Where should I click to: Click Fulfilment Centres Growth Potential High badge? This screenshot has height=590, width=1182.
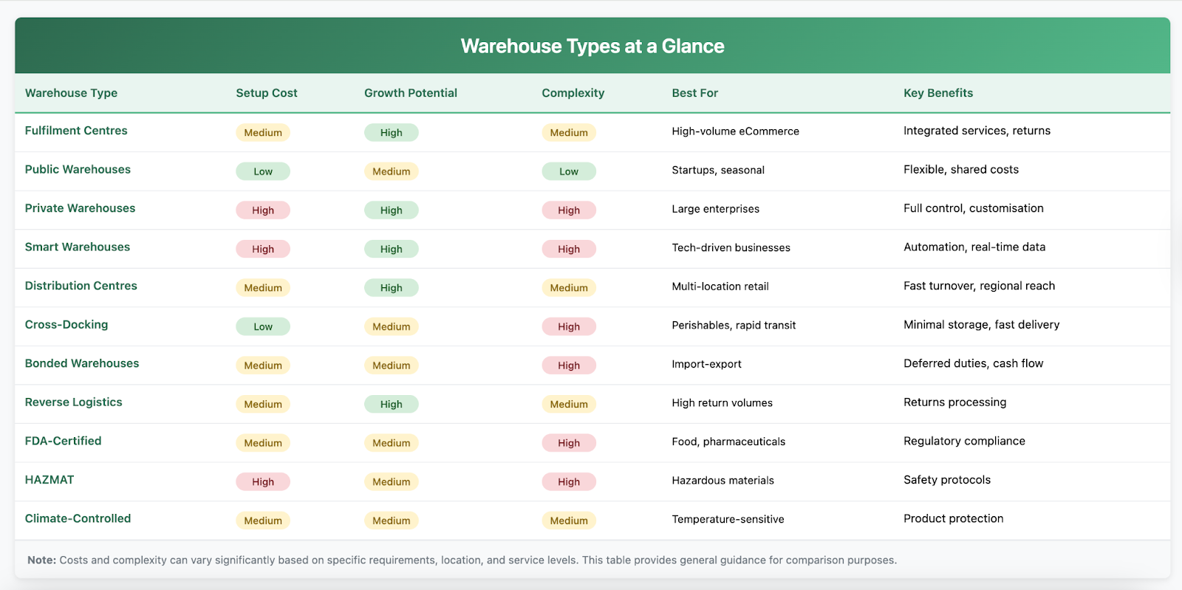[392, 133]
